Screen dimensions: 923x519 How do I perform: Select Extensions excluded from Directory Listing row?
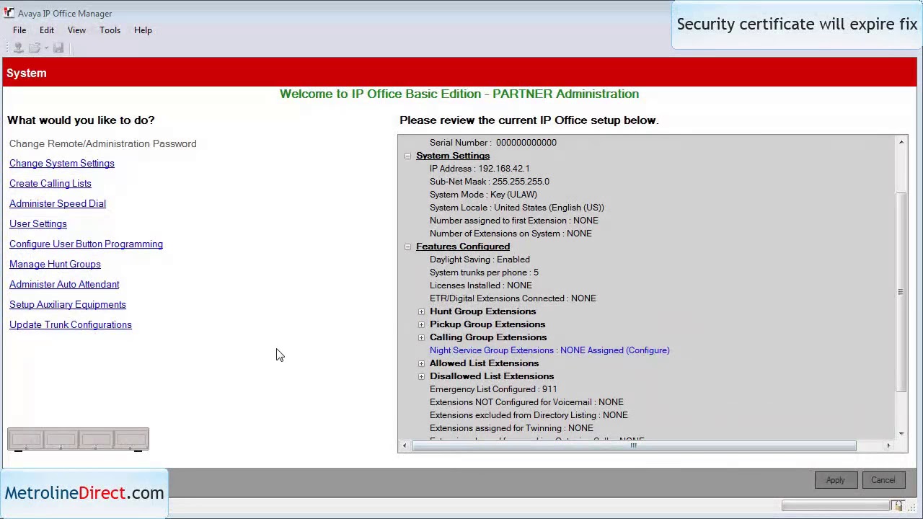(529, 415)
